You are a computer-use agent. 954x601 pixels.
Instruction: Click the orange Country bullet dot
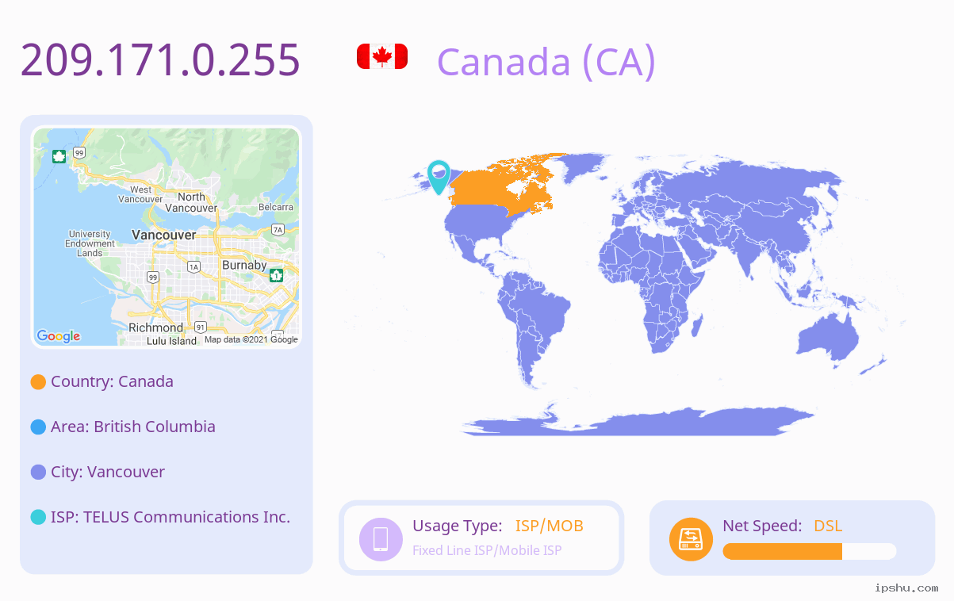click(38, 382)
